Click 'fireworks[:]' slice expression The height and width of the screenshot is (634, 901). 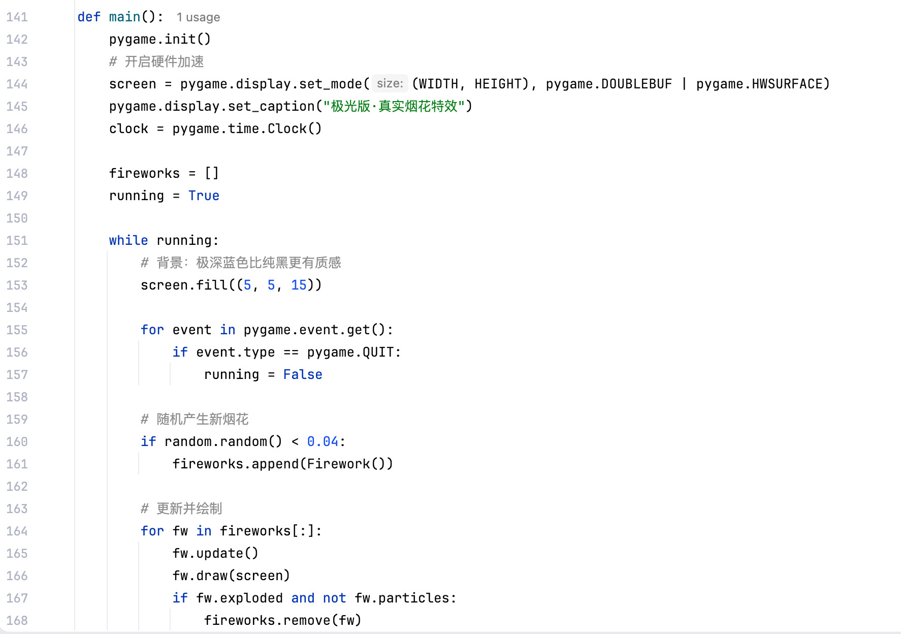267,531
